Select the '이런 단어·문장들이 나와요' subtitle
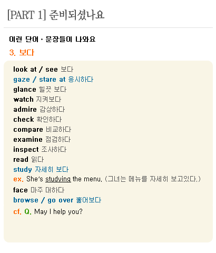 click(52, 39)
